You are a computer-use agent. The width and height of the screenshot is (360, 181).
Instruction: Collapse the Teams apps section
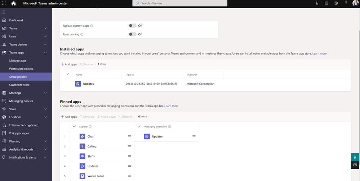pos(45,52)
